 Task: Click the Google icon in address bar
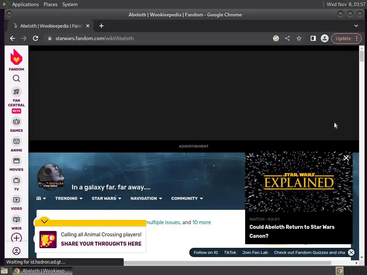[276, 38]
